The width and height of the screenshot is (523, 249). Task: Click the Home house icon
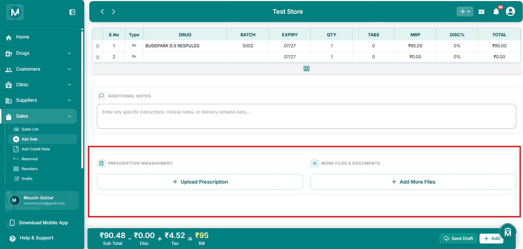[x=9, y=37]
